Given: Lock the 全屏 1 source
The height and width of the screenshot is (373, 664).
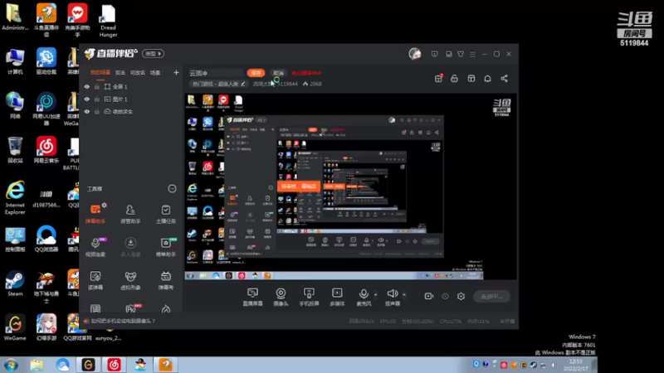Looking at the screenshot, I should (x=97, y=87).
